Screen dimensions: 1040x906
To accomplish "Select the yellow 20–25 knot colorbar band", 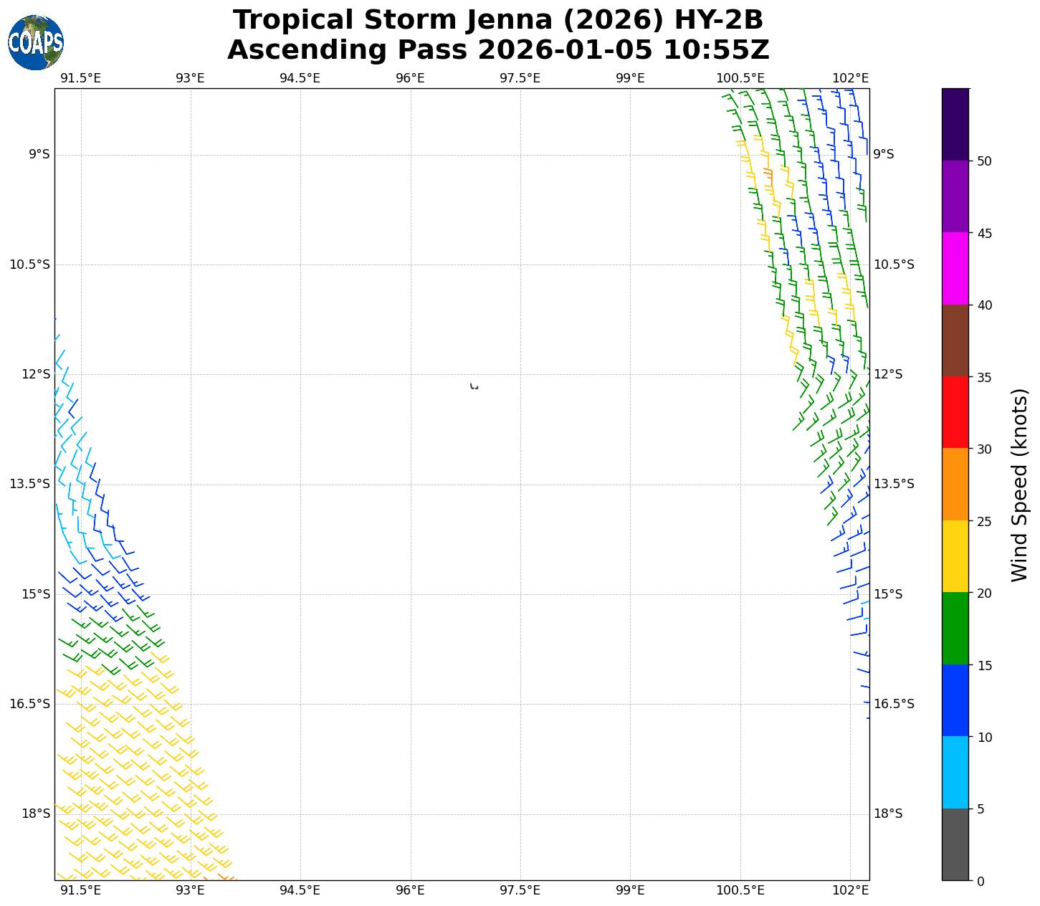I will coord(955,556).
